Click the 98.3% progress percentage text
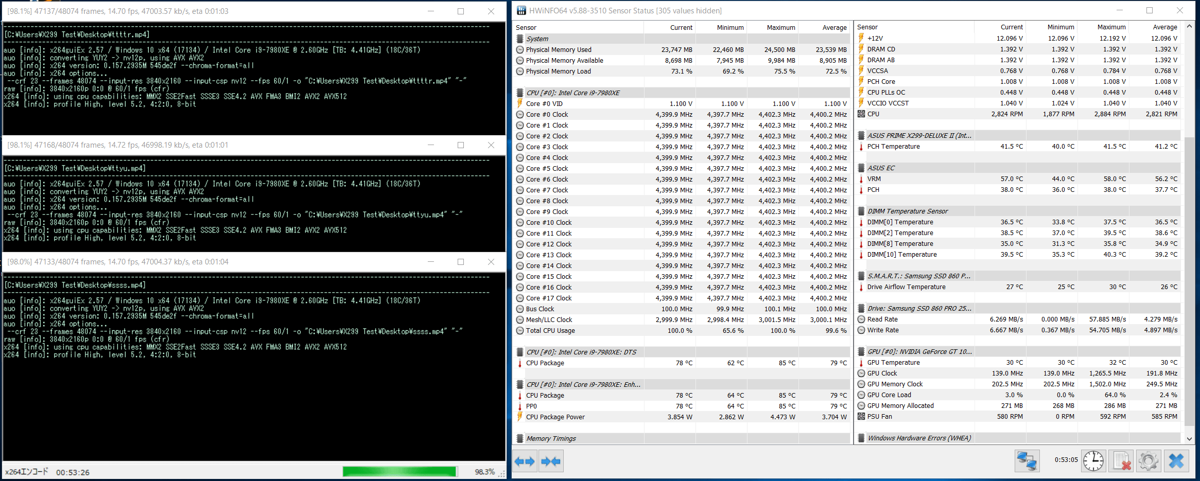The image size is (1200, 481). 484,472
